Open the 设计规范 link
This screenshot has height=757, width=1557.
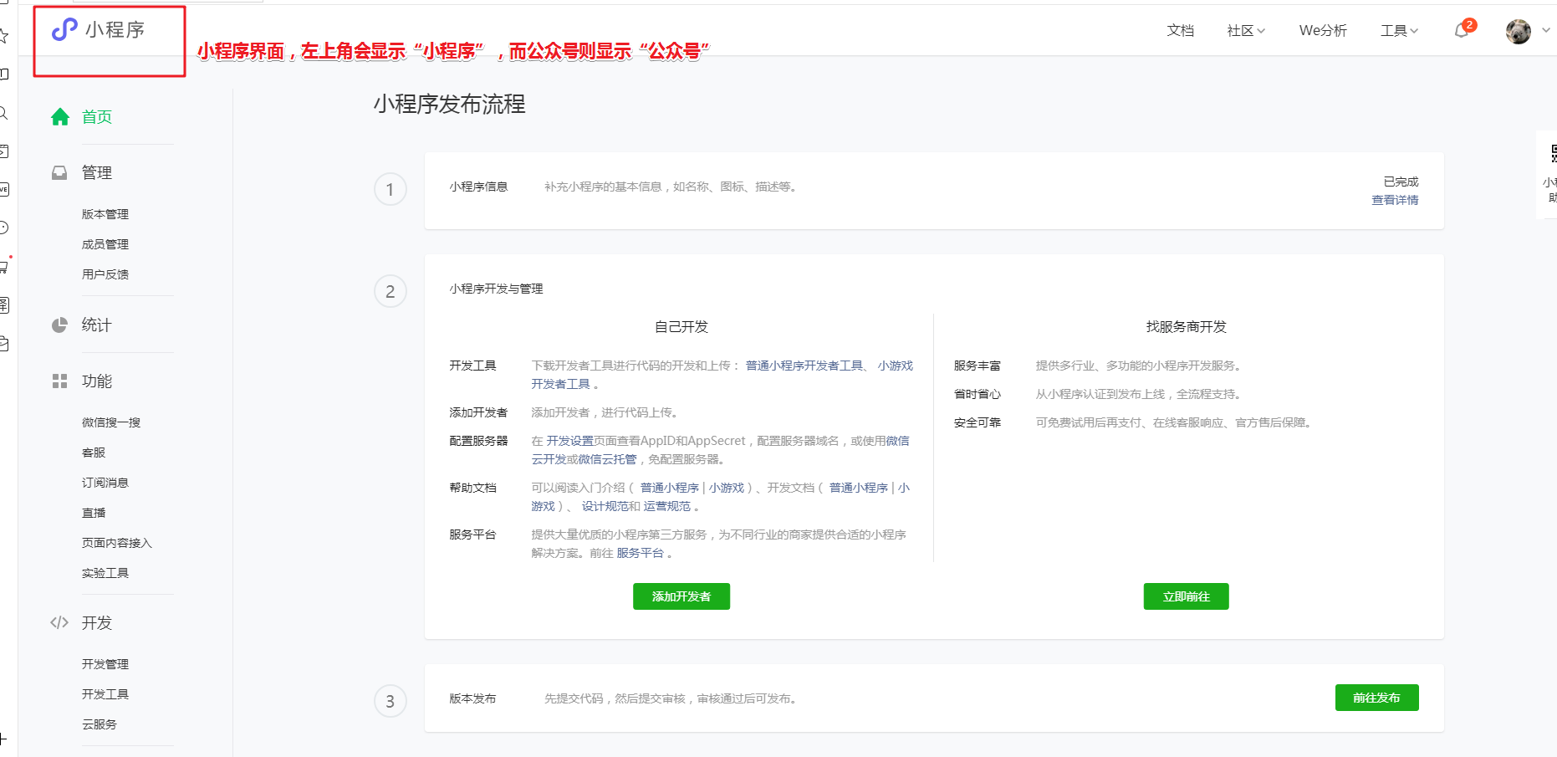pos(605,506)
